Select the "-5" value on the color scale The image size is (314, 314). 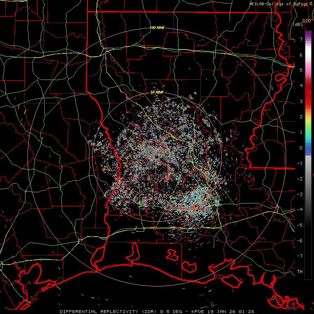click(300, 225)
